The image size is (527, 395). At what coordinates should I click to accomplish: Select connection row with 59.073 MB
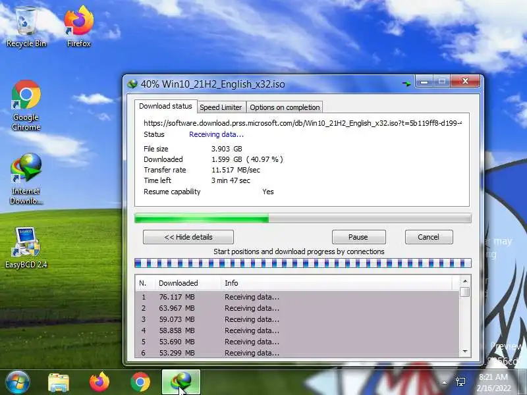tap(297, 319)
